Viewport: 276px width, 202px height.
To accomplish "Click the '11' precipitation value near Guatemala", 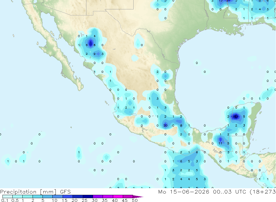I will (x=220, y=143).
